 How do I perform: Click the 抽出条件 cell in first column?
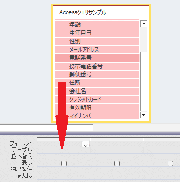(63, 170)
